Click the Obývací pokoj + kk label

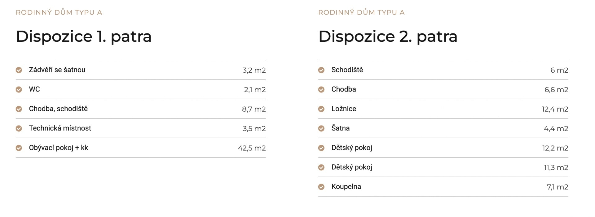(x=59, y=148)
